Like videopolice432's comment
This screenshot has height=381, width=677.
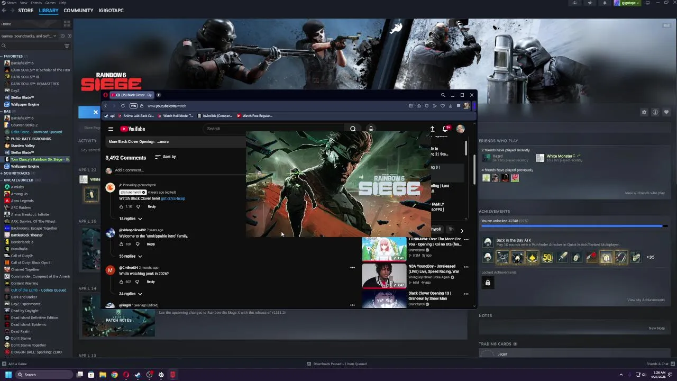(121, 244)
